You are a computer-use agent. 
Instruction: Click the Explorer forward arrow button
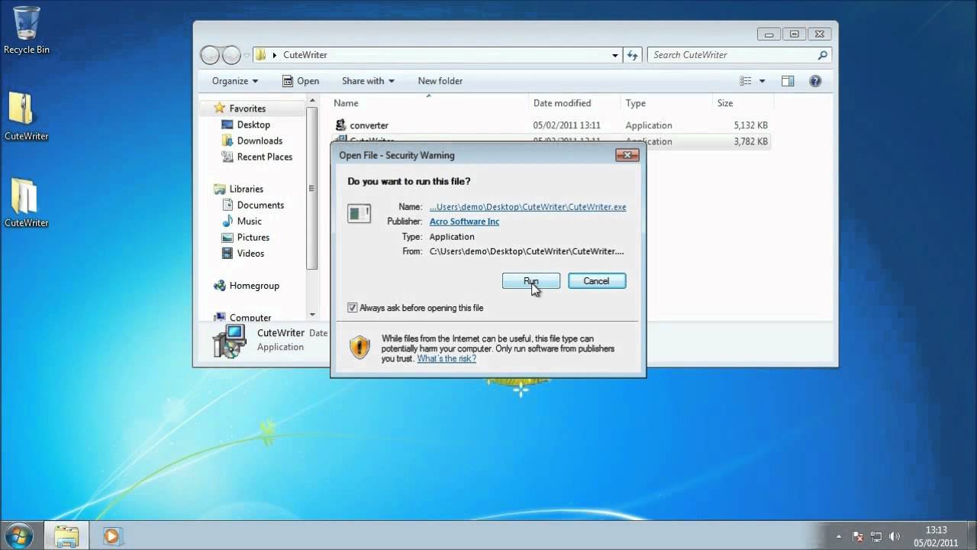coord(231,55)
